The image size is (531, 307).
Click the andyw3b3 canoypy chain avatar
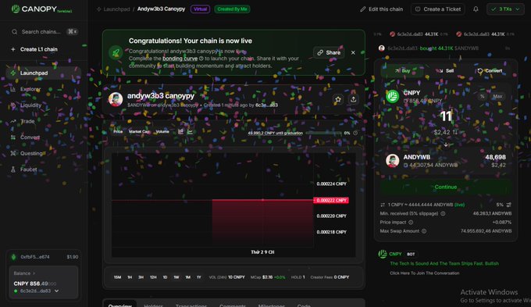116,99
